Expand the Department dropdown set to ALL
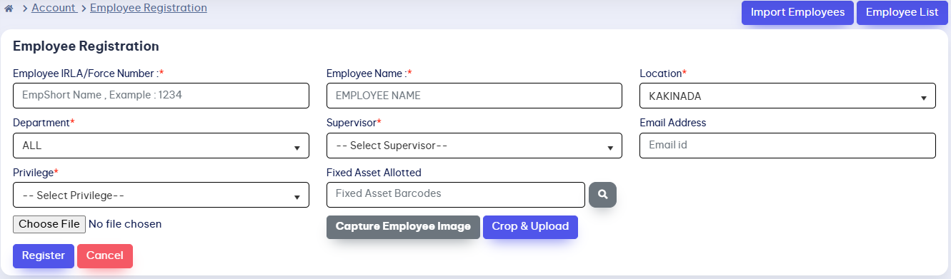 coord(161,146)
